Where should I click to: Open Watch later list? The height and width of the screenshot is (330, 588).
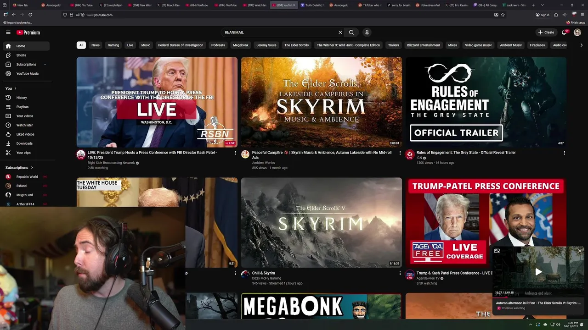[x=26, y=125]
